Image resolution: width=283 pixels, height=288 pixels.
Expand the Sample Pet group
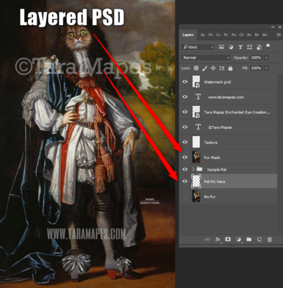(193, 169)
